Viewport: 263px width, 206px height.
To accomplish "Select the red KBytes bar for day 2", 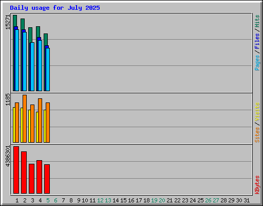I will 24,173.
